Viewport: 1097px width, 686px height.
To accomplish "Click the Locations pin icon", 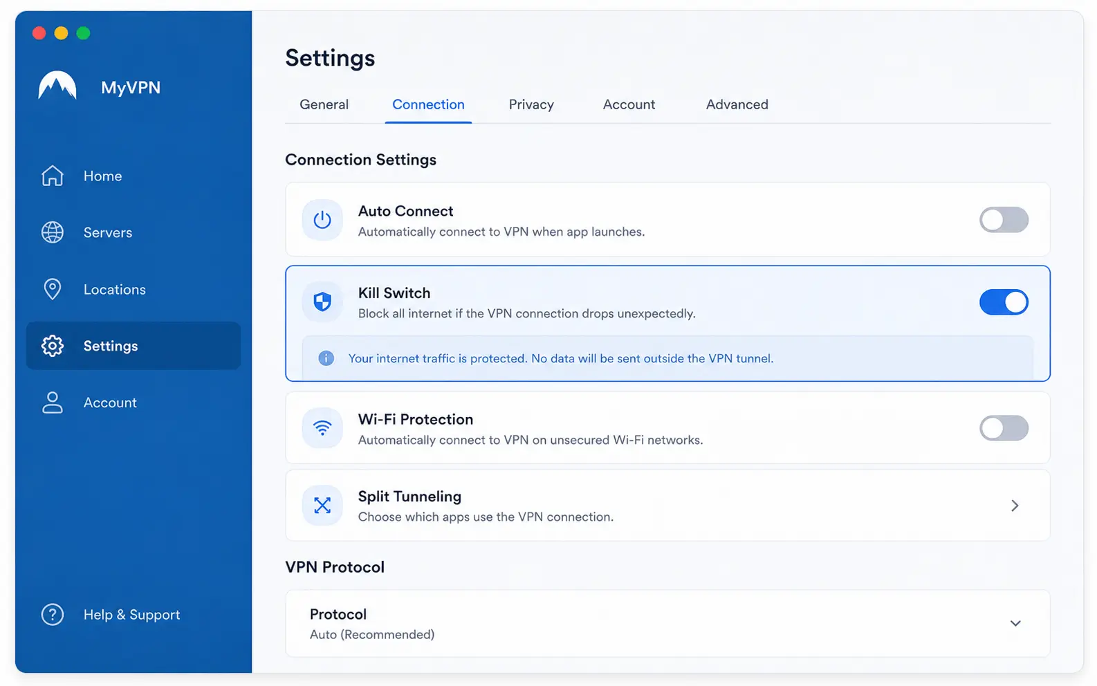I will pos(53,289).
